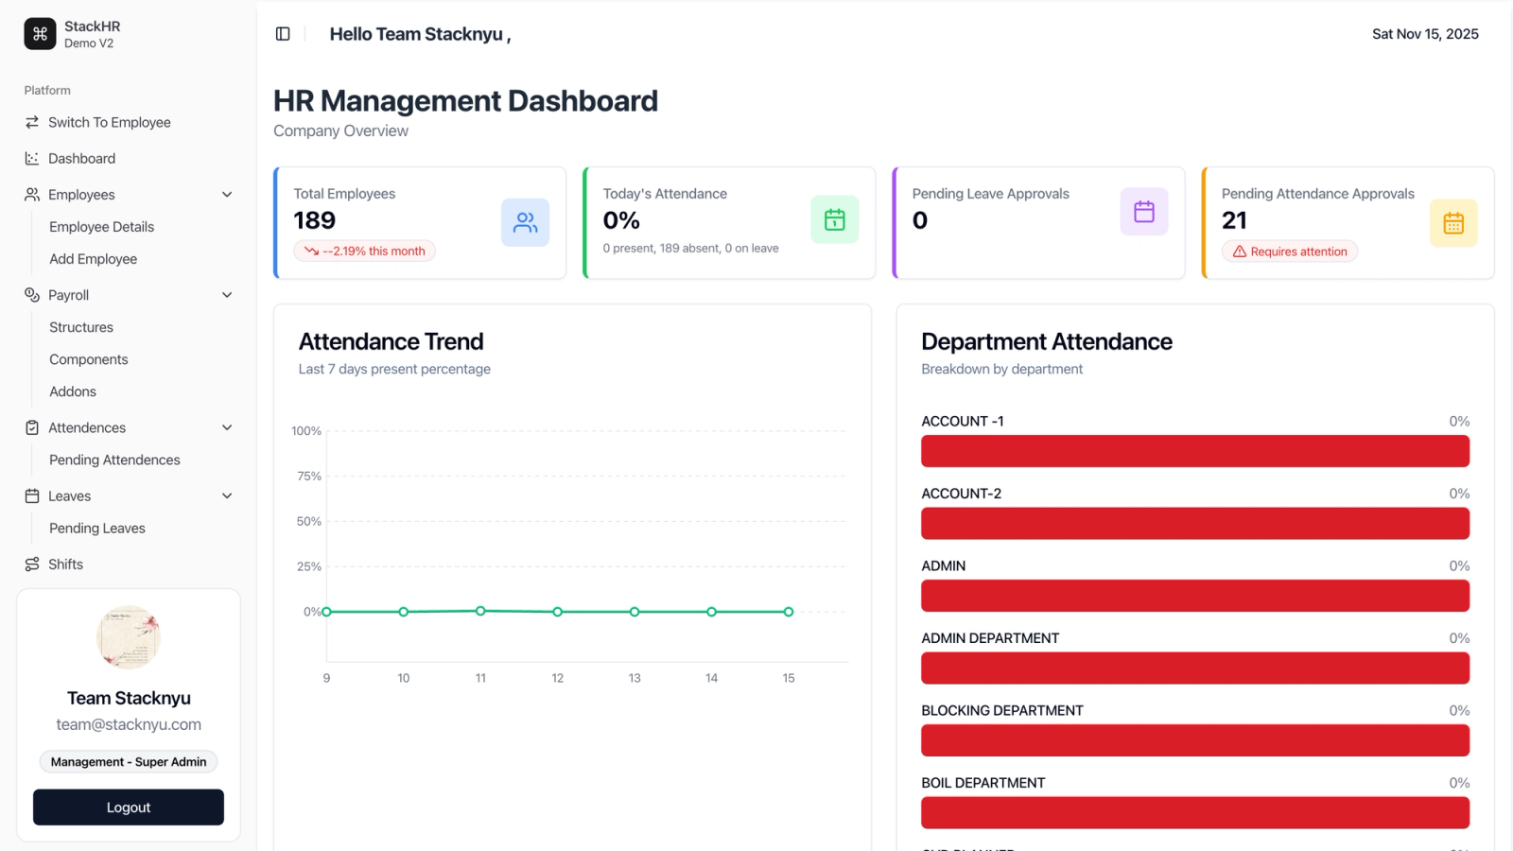
Task: Click the Attendance Trend heading
Action: [x=391, y=341]
